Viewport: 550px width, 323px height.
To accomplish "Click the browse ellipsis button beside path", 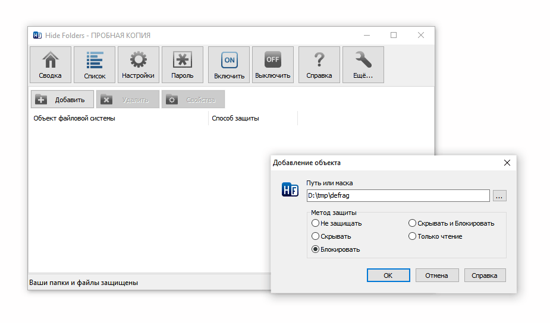I will click(499, 196).
